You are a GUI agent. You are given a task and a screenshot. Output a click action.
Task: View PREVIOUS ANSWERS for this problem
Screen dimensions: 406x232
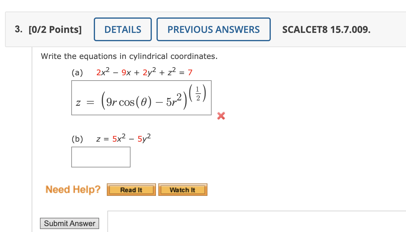[x=213, y=29]
